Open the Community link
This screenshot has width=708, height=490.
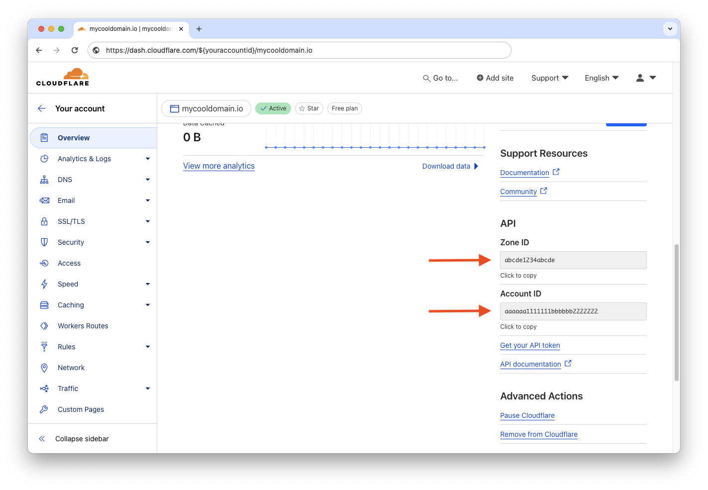[518, 192]
